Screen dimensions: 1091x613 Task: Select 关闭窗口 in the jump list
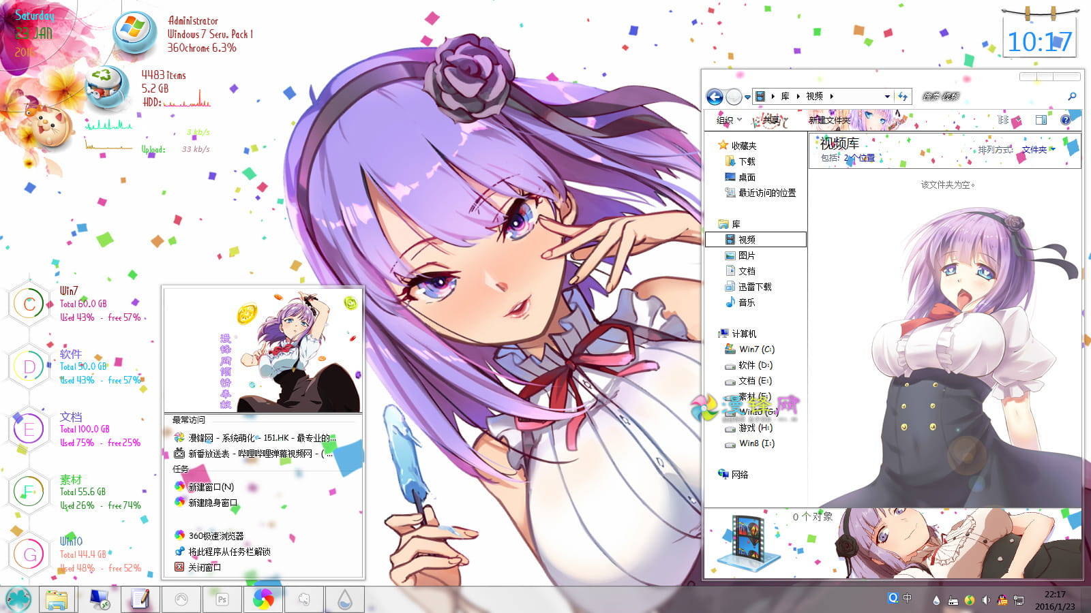coord(205,567)
